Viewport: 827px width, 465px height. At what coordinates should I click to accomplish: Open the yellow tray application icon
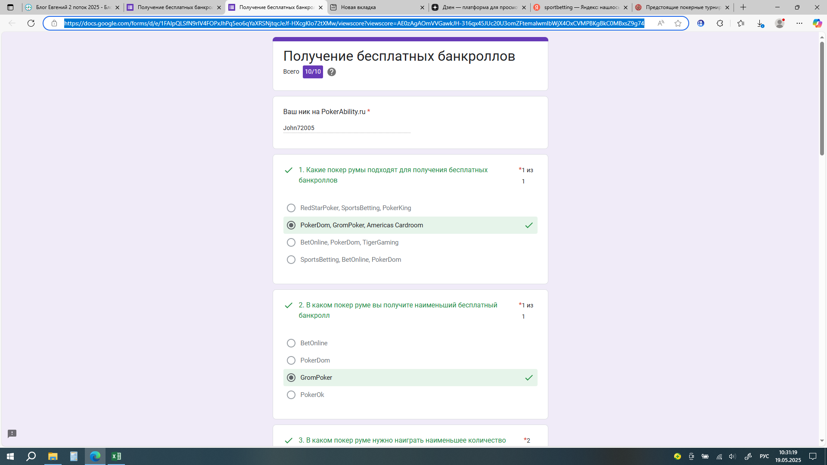[x=678, y=456]
